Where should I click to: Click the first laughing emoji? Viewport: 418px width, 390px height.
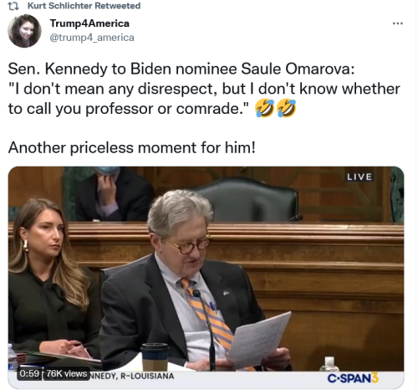pos(264,108)
